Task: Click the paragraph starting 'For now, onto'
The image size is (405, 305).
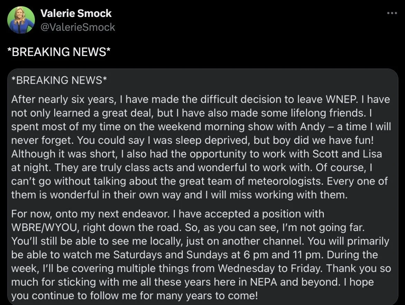Action: 201,255
